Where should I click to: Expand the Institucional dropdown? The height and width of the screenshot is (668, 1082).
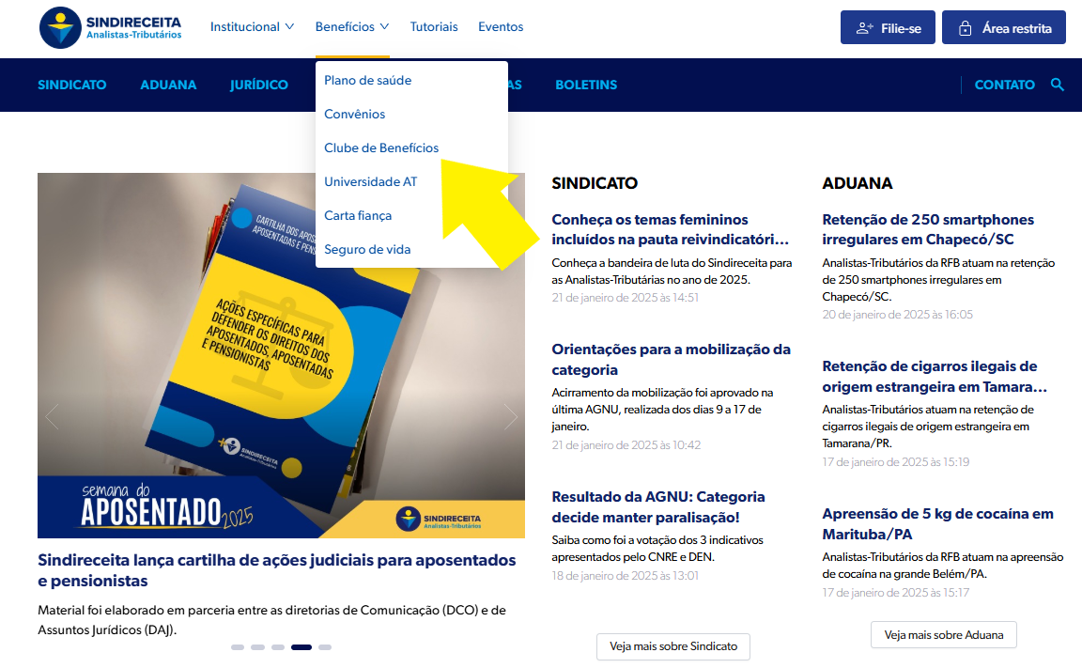coord(252,27)
